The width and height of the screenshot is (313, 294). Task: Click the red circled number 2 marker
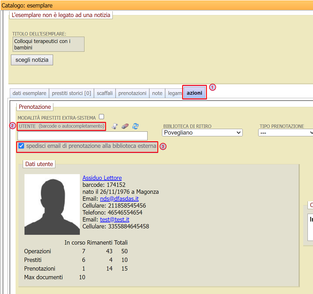click(x=12, y=126)
